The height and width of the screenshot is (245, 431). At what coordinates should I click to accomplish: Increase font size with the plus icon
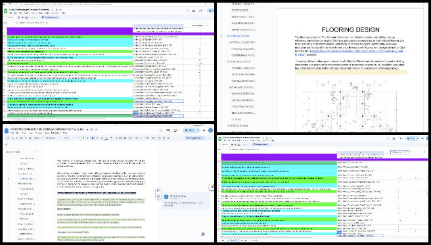coord(87,138)
